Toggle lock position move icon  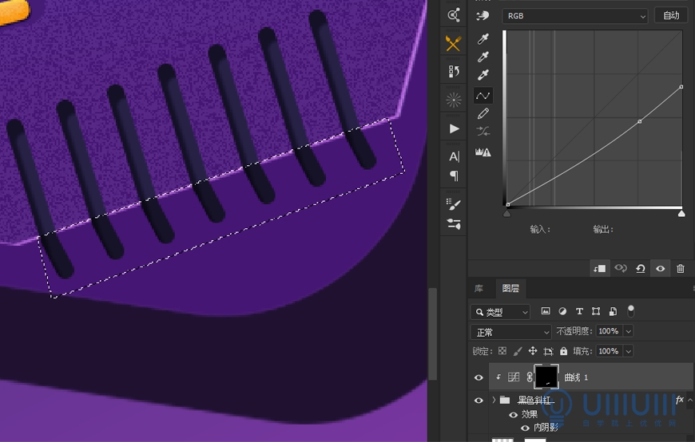point(533,351)
